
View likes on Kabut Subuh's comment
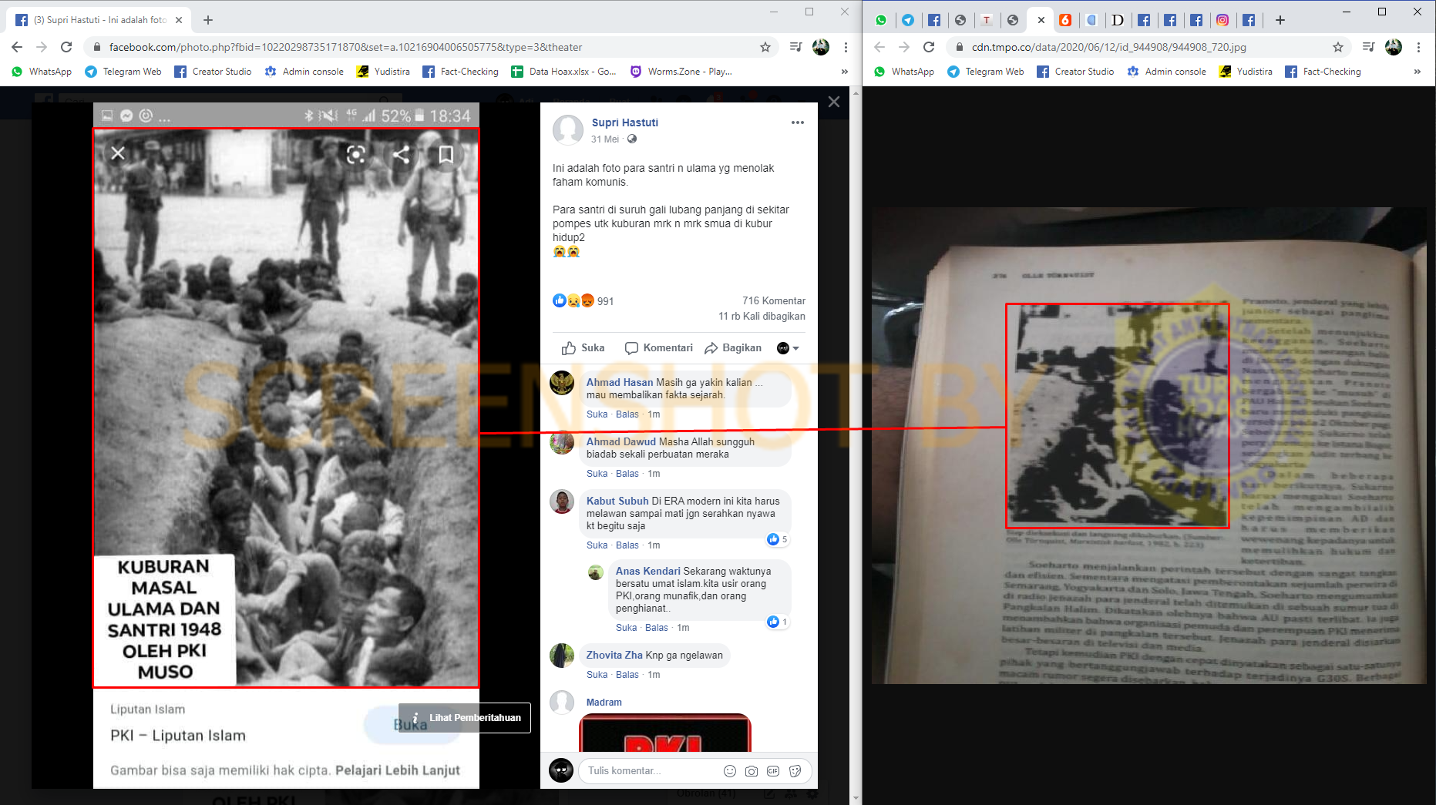pos(778,539)
